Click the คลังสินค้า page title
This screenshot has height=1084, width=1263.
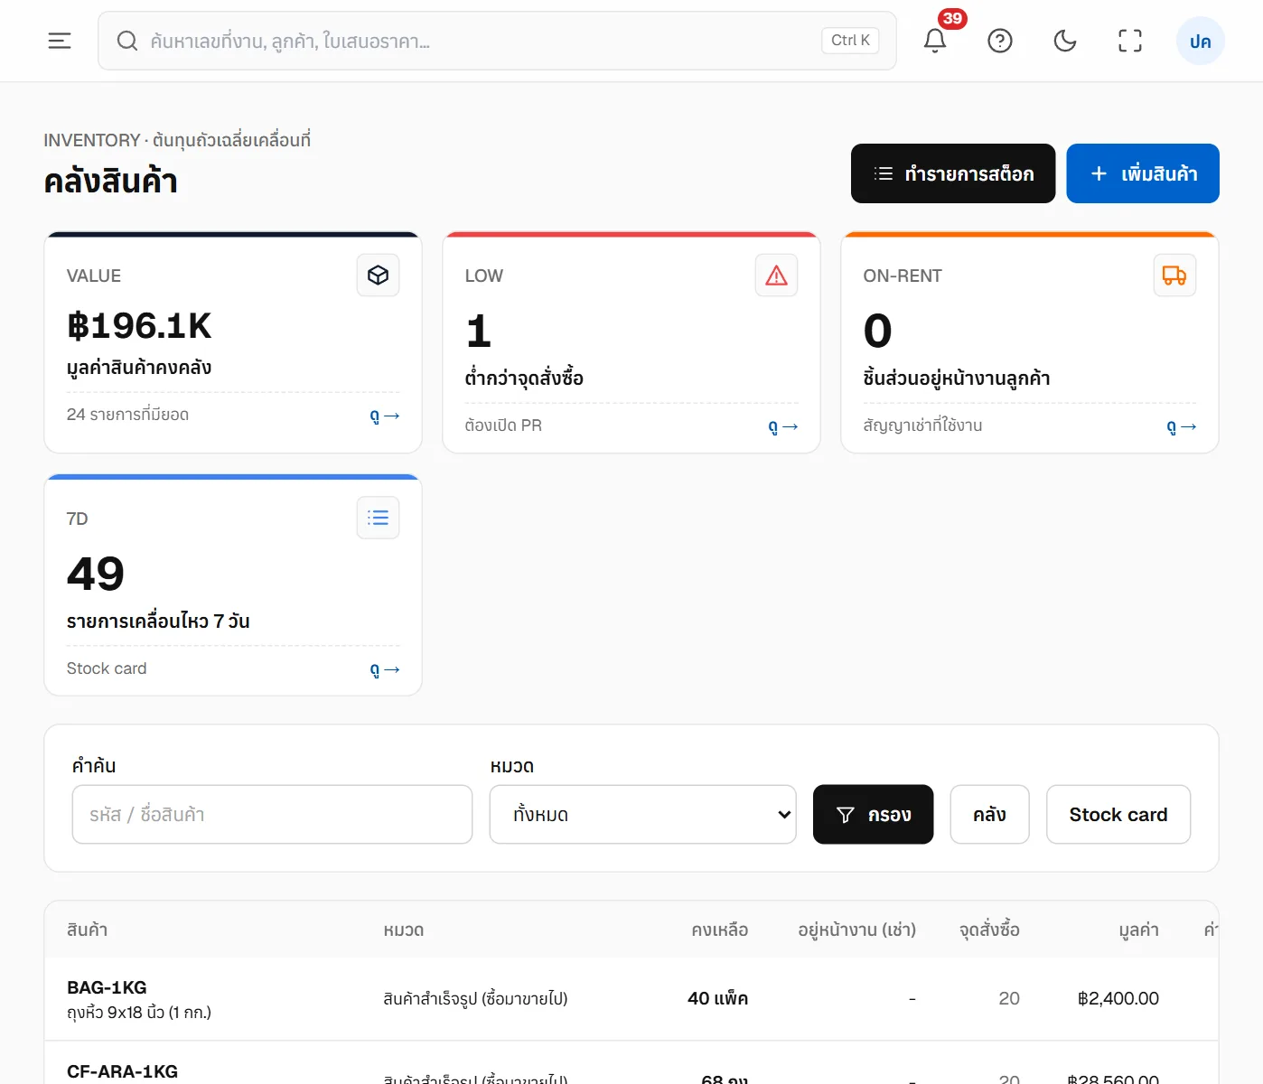(110, 182)
